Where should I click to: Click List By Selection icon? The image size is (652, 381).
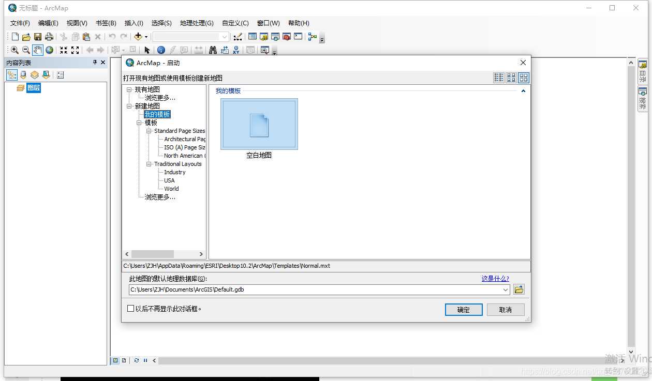46,75
